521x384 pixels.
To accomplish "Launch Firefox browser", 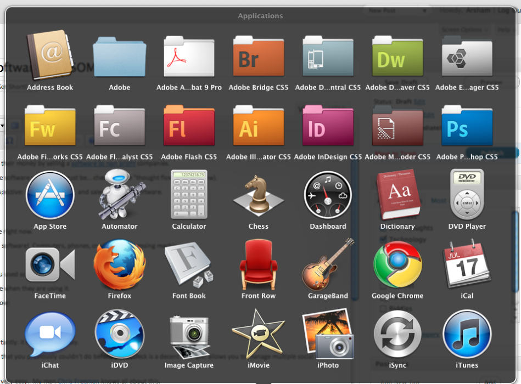I will pyautogui.click(x=119, y=264).
